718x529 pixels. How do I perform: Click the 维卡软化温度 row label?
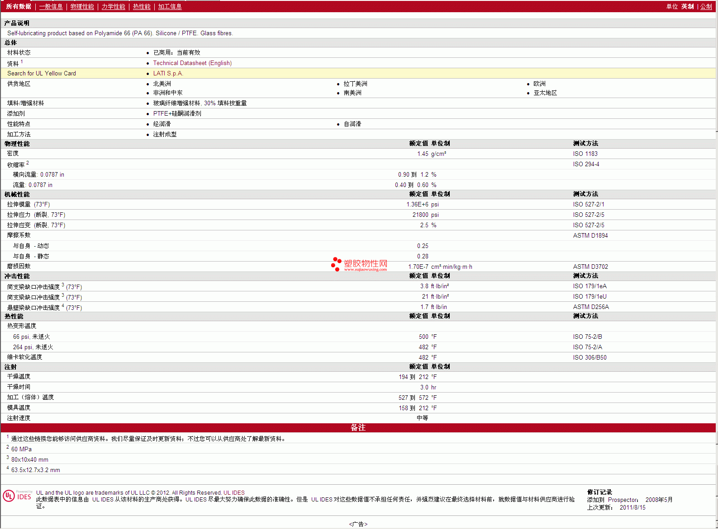coord(24,357)
